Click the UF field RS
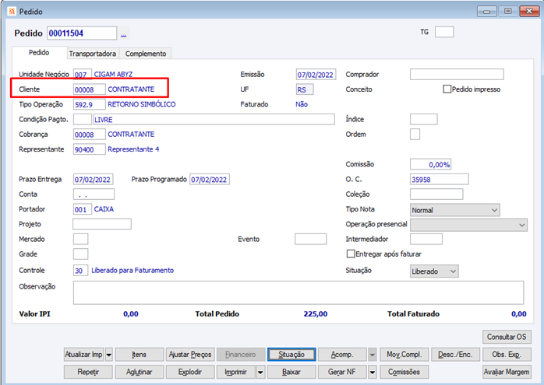Screen dimensions: 544x385 [305, 89]
